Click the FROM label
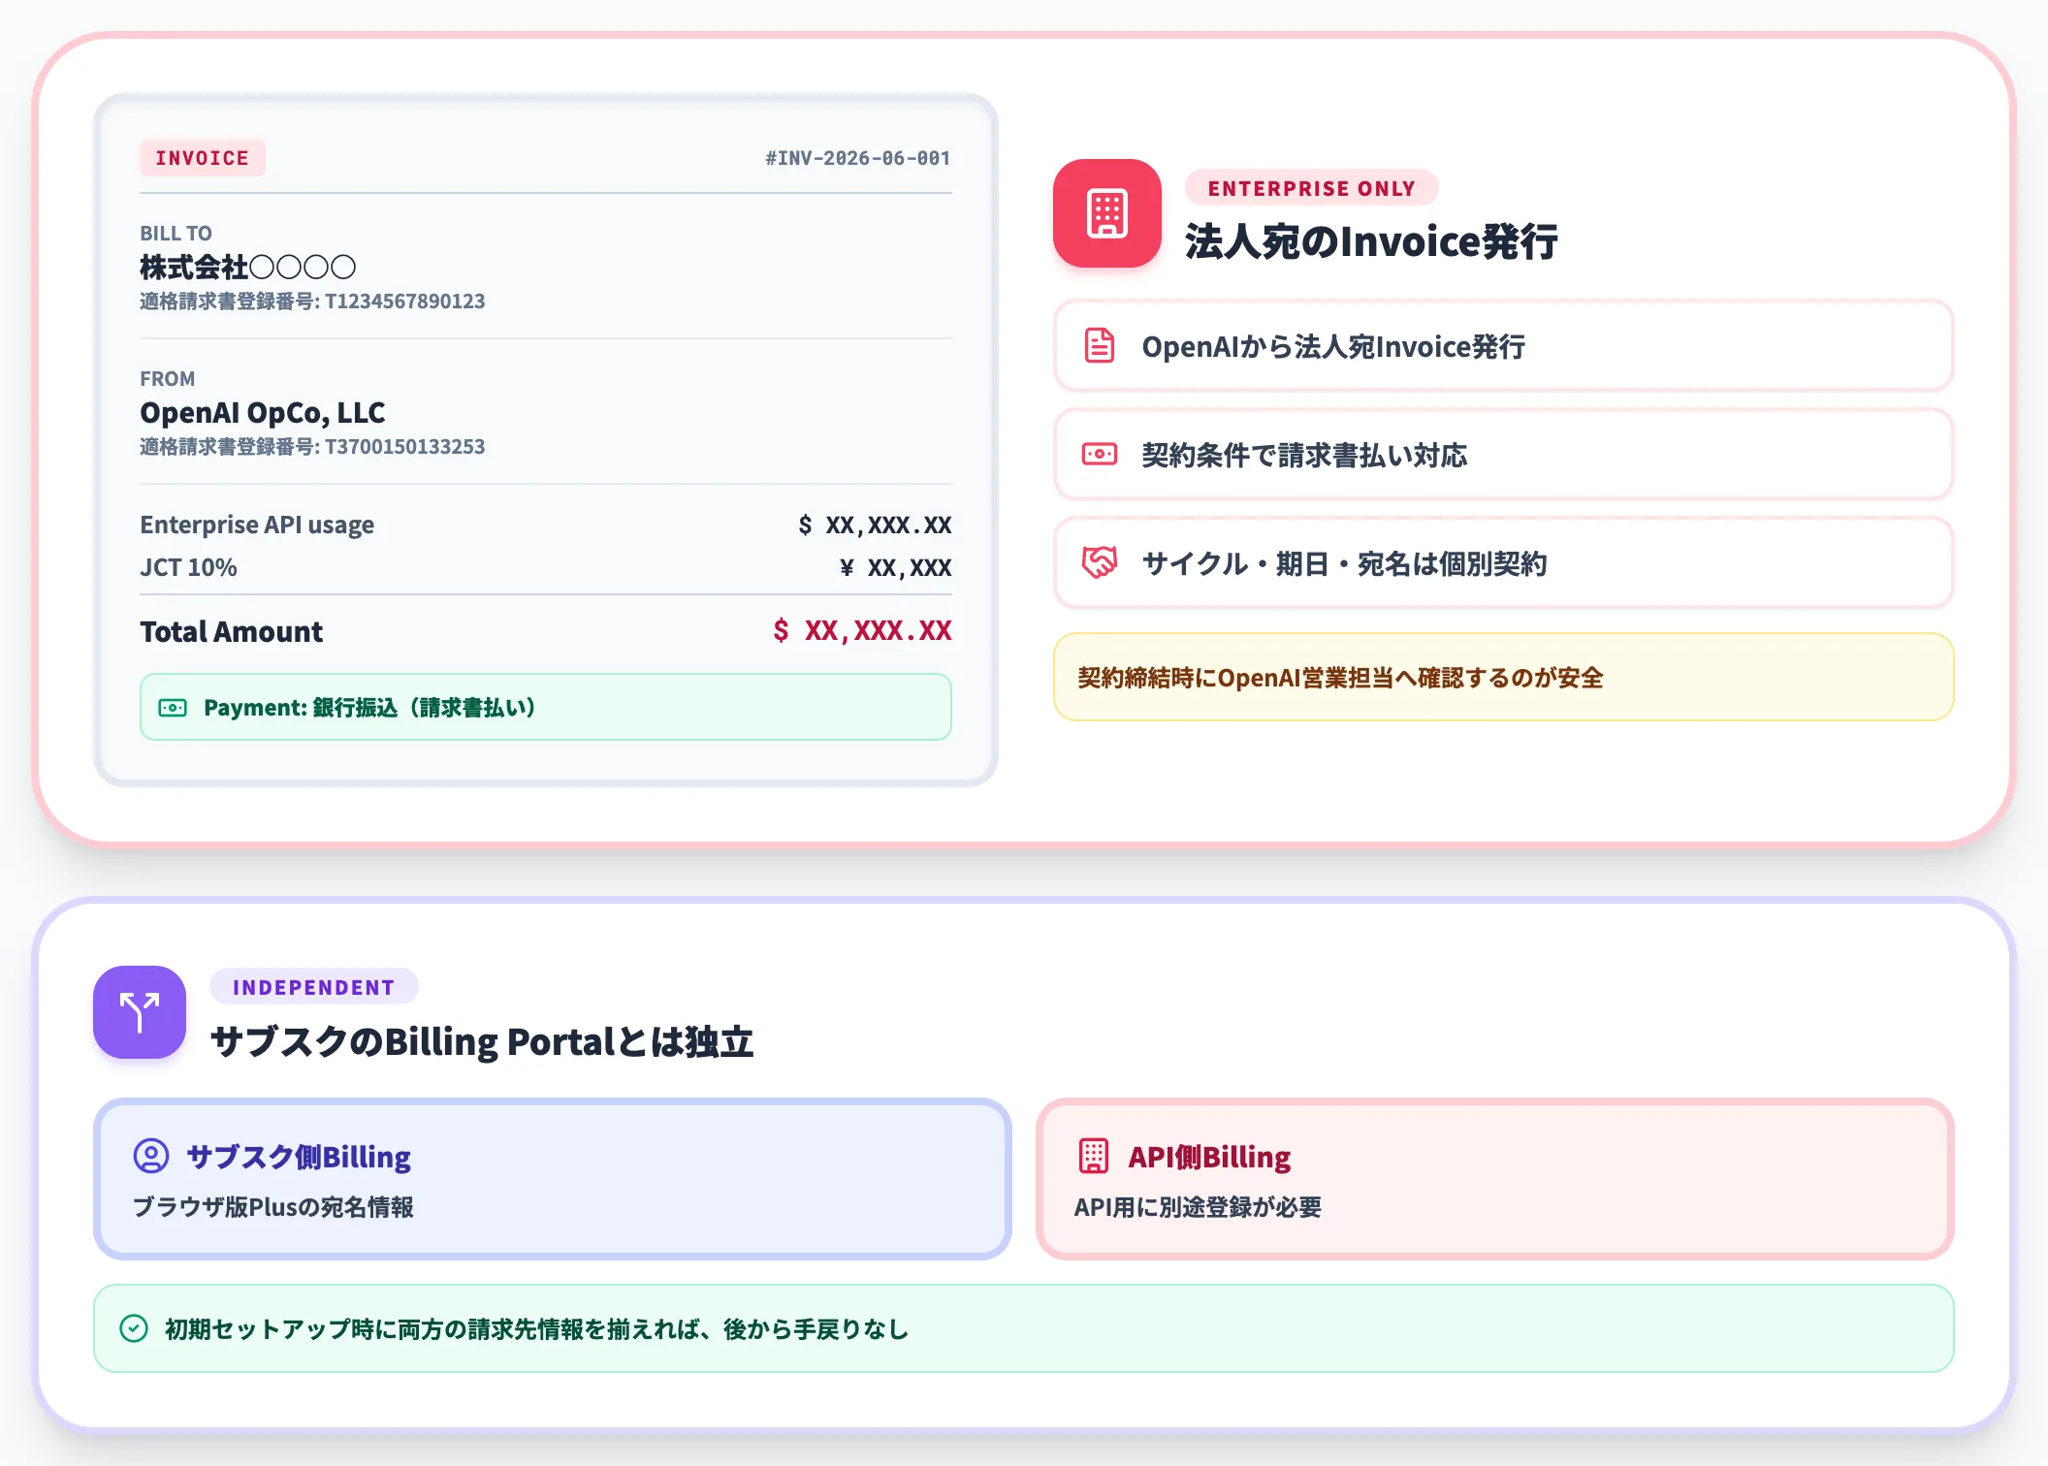This screenshot has width=2048, height=1466. (x=167, y=379)
